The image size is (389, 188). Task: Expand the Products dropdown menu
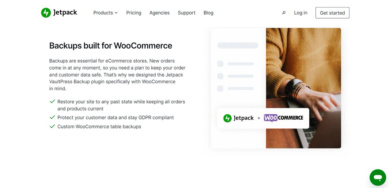[x=105, y=13]
